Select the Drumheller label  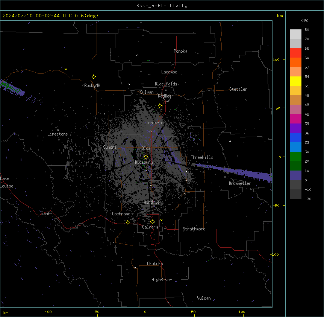coord(240,183)
